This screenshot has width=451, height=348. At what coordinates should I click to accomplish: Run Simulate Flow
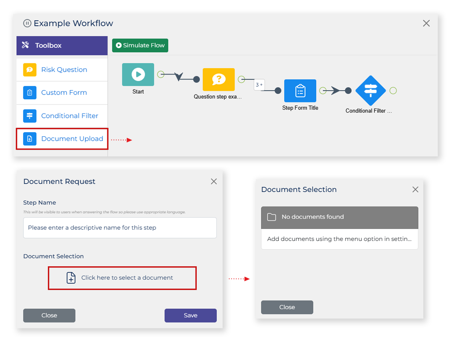(x=140, y=46)
